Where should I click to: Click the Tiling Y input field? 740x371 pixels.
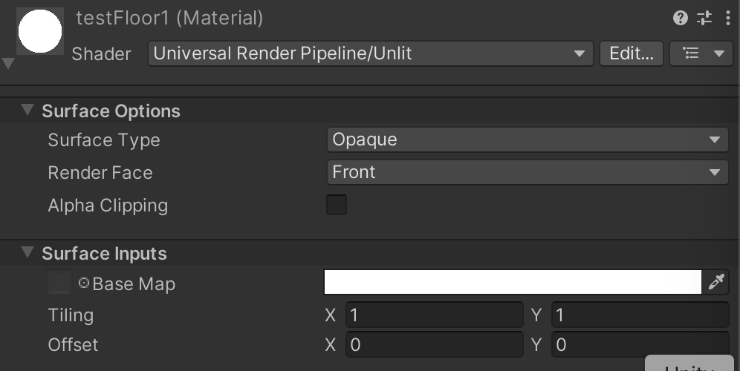point(640,315)
